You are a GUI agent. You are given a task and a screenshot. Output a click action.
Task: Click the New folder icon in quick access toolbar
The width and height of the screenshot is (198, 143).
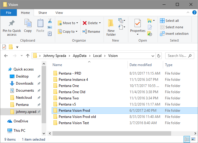click(11, 47)
